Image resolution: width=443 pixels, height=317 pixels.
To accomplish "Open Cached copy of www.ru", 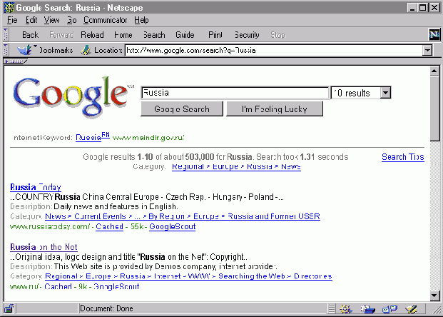I will (x=58, y=286).
